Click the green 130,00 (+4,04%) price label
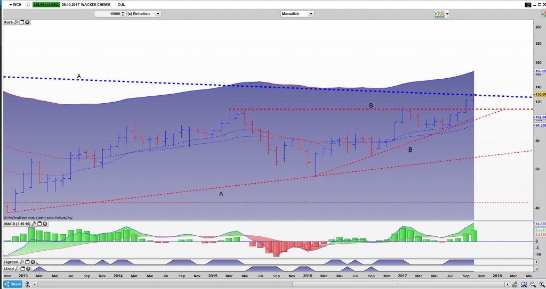The image size is (546, 289). coord(46,4)
